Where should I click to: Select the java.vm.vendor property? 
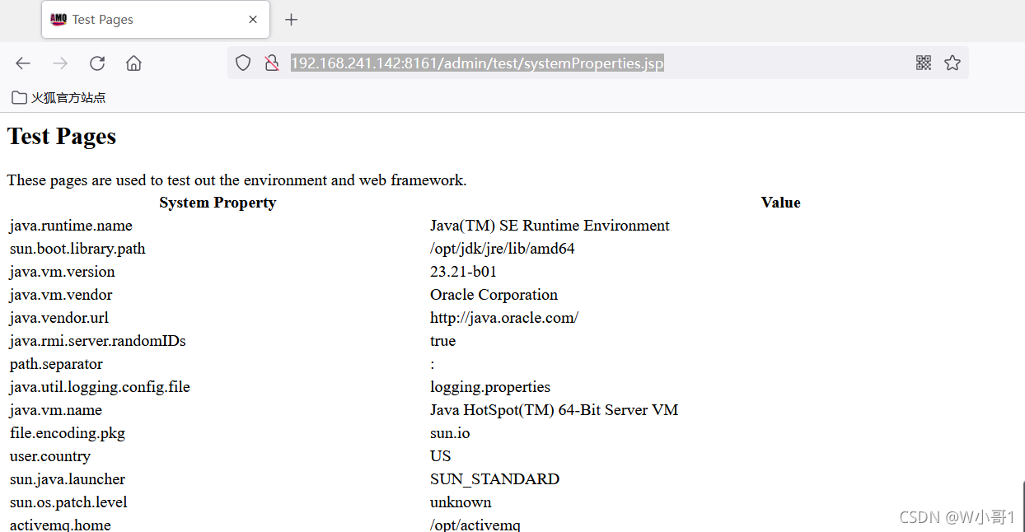coord(61,295)
